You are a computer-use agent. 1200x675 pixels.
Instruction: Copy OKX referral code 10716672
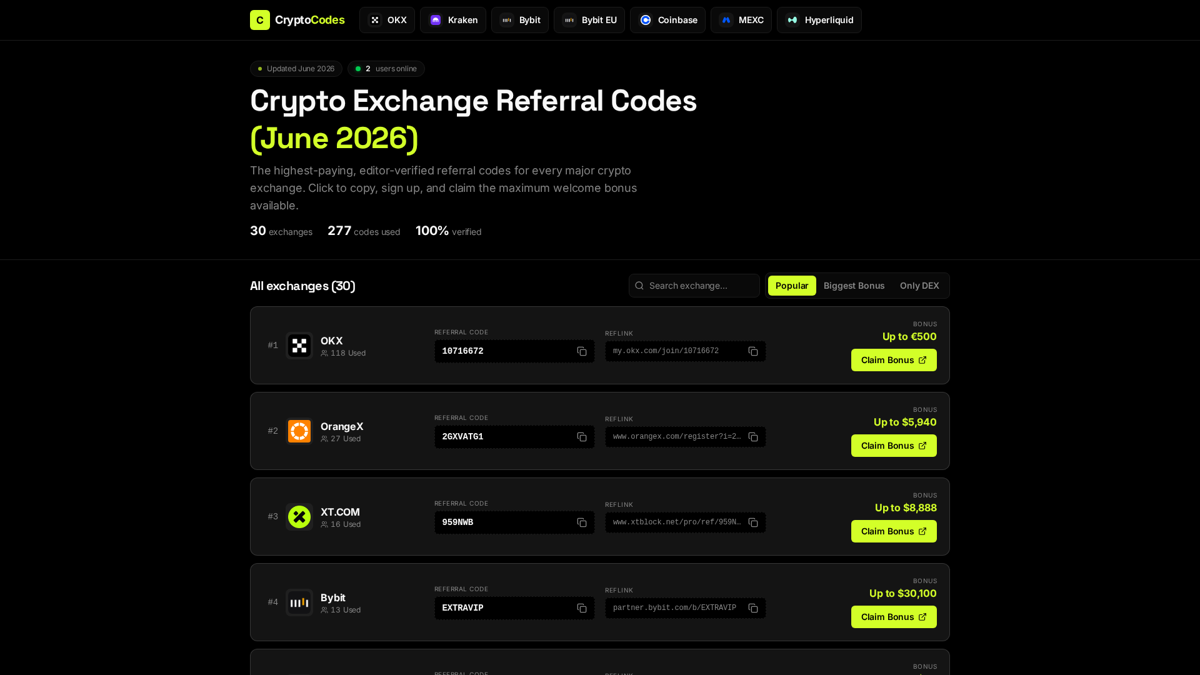pos(582,351)
